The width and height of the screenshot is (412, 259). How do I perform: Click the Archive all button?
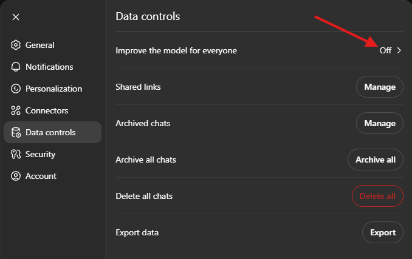[376, 160]
